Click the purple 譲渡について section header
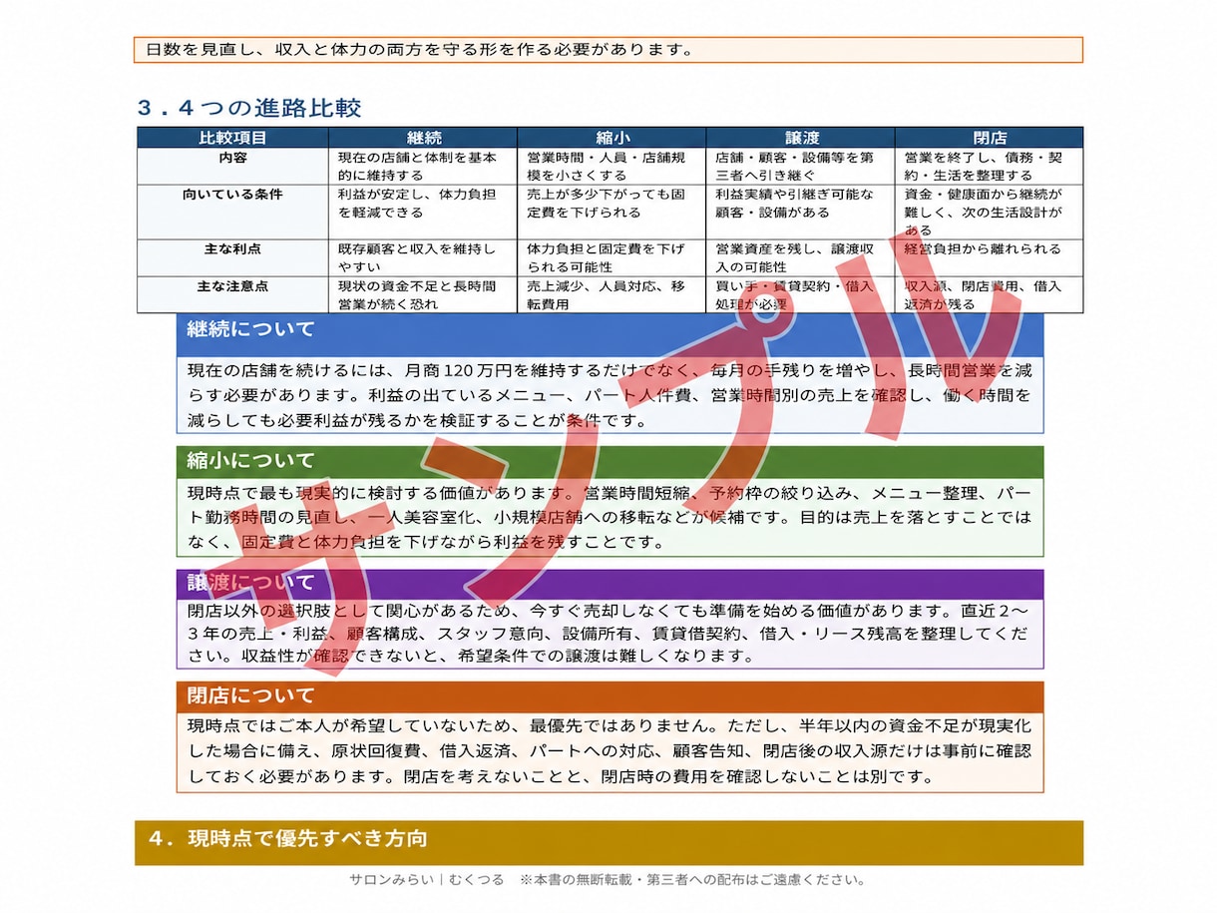Image resolution: width=1217 pixels, height=913 pixels. click(610, 583)
